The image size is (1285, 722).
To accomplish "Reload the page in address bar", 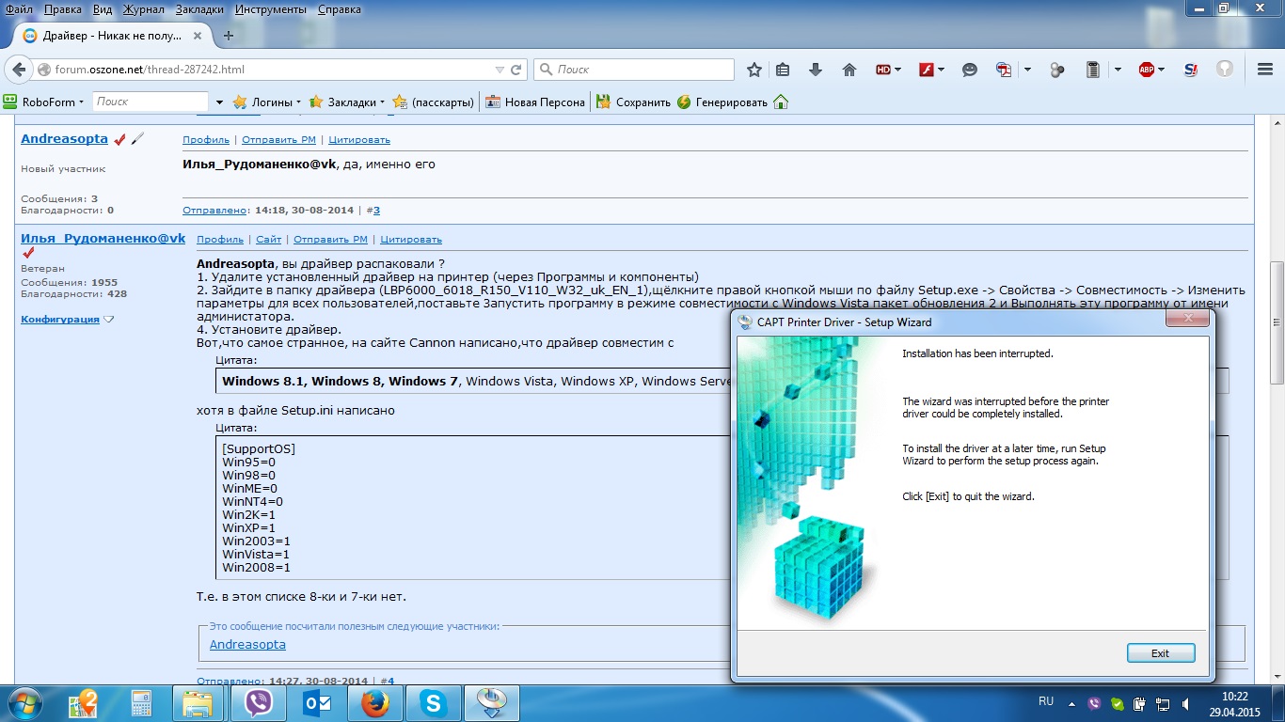I will coord(516,70).
